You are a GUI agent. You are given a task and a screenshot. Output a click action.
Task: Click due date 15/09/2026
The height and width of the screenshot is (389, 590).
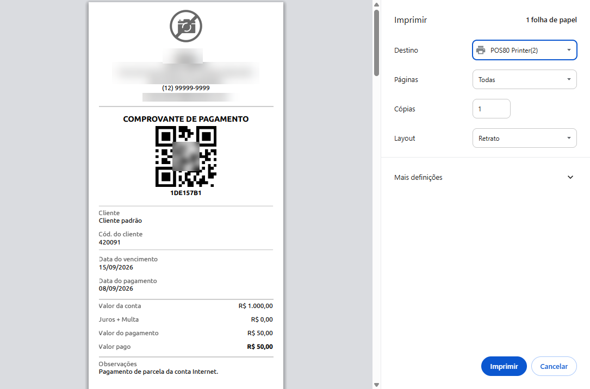pos(116,268)
